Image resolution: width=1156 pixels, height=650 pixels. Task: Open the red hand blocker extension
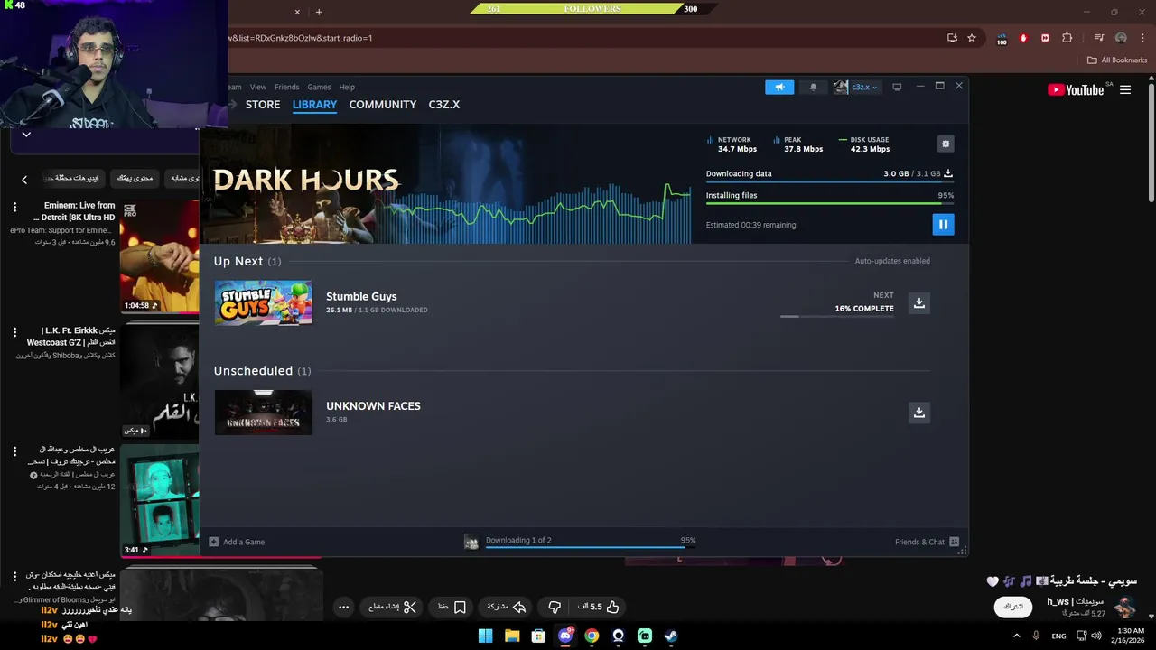click(1023, 38)
